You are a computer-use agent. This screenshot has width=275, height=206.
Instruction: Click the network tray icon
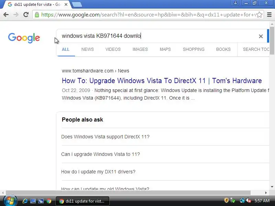(x=242, y=201)
